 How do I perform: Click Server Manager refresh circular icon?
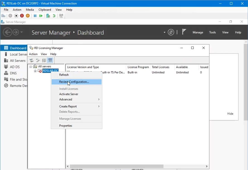coord(171,32)
